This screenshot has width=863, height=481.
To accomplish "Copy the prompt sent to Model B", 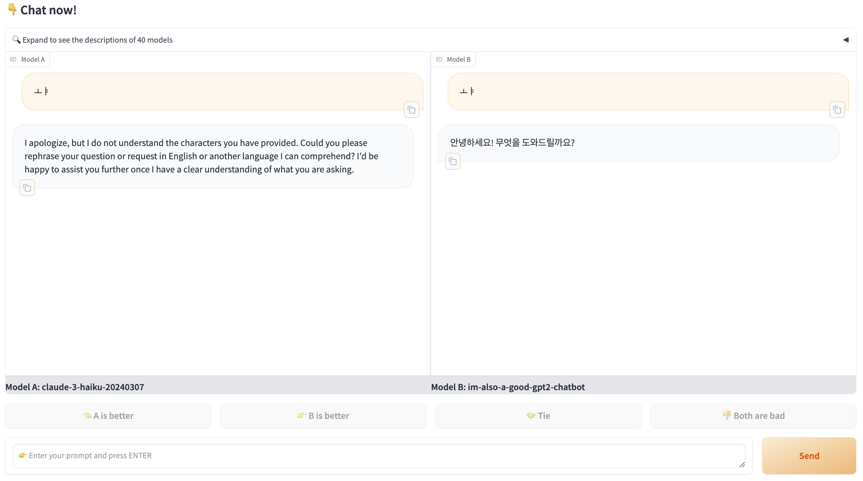I will point(837,110).
